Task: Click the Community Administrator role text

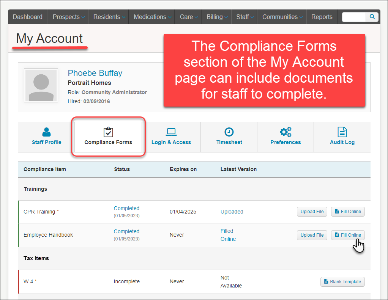Action: tap(114, 92)
